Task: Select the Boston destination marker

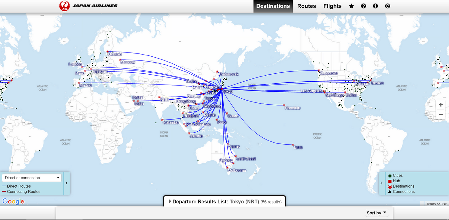Action: coord(371,80)
